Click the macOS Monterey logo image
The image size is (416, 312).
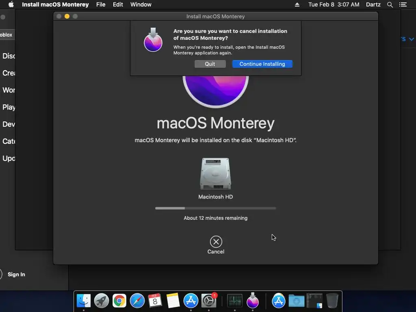coord(215,91)
